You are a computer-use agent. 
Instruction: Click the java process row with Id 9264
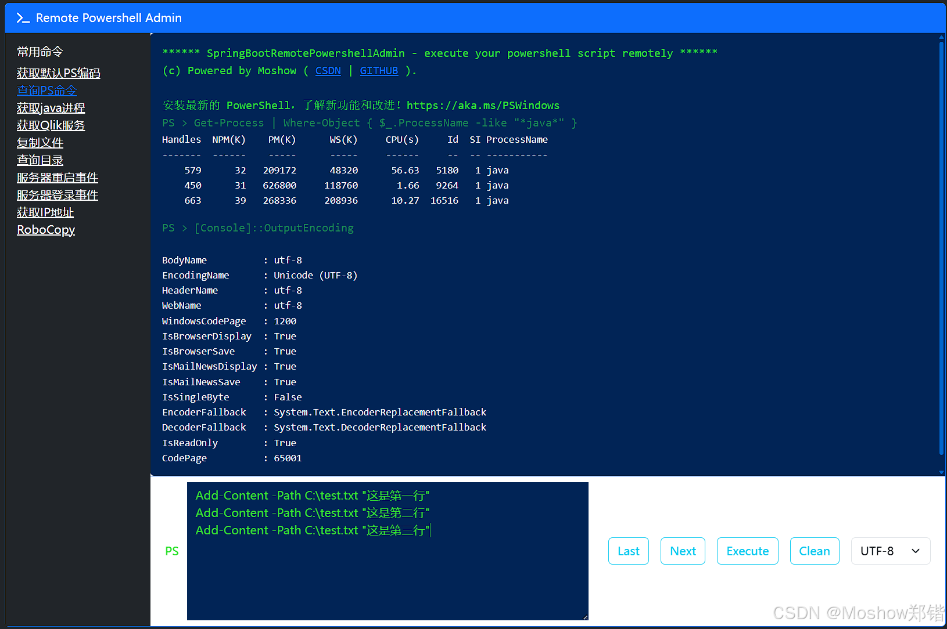tap(346, 185)
